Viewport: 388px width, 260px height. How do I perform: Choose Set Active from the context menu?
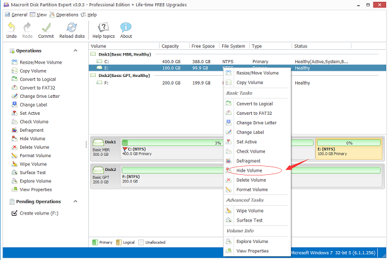(x=257, y=142)
